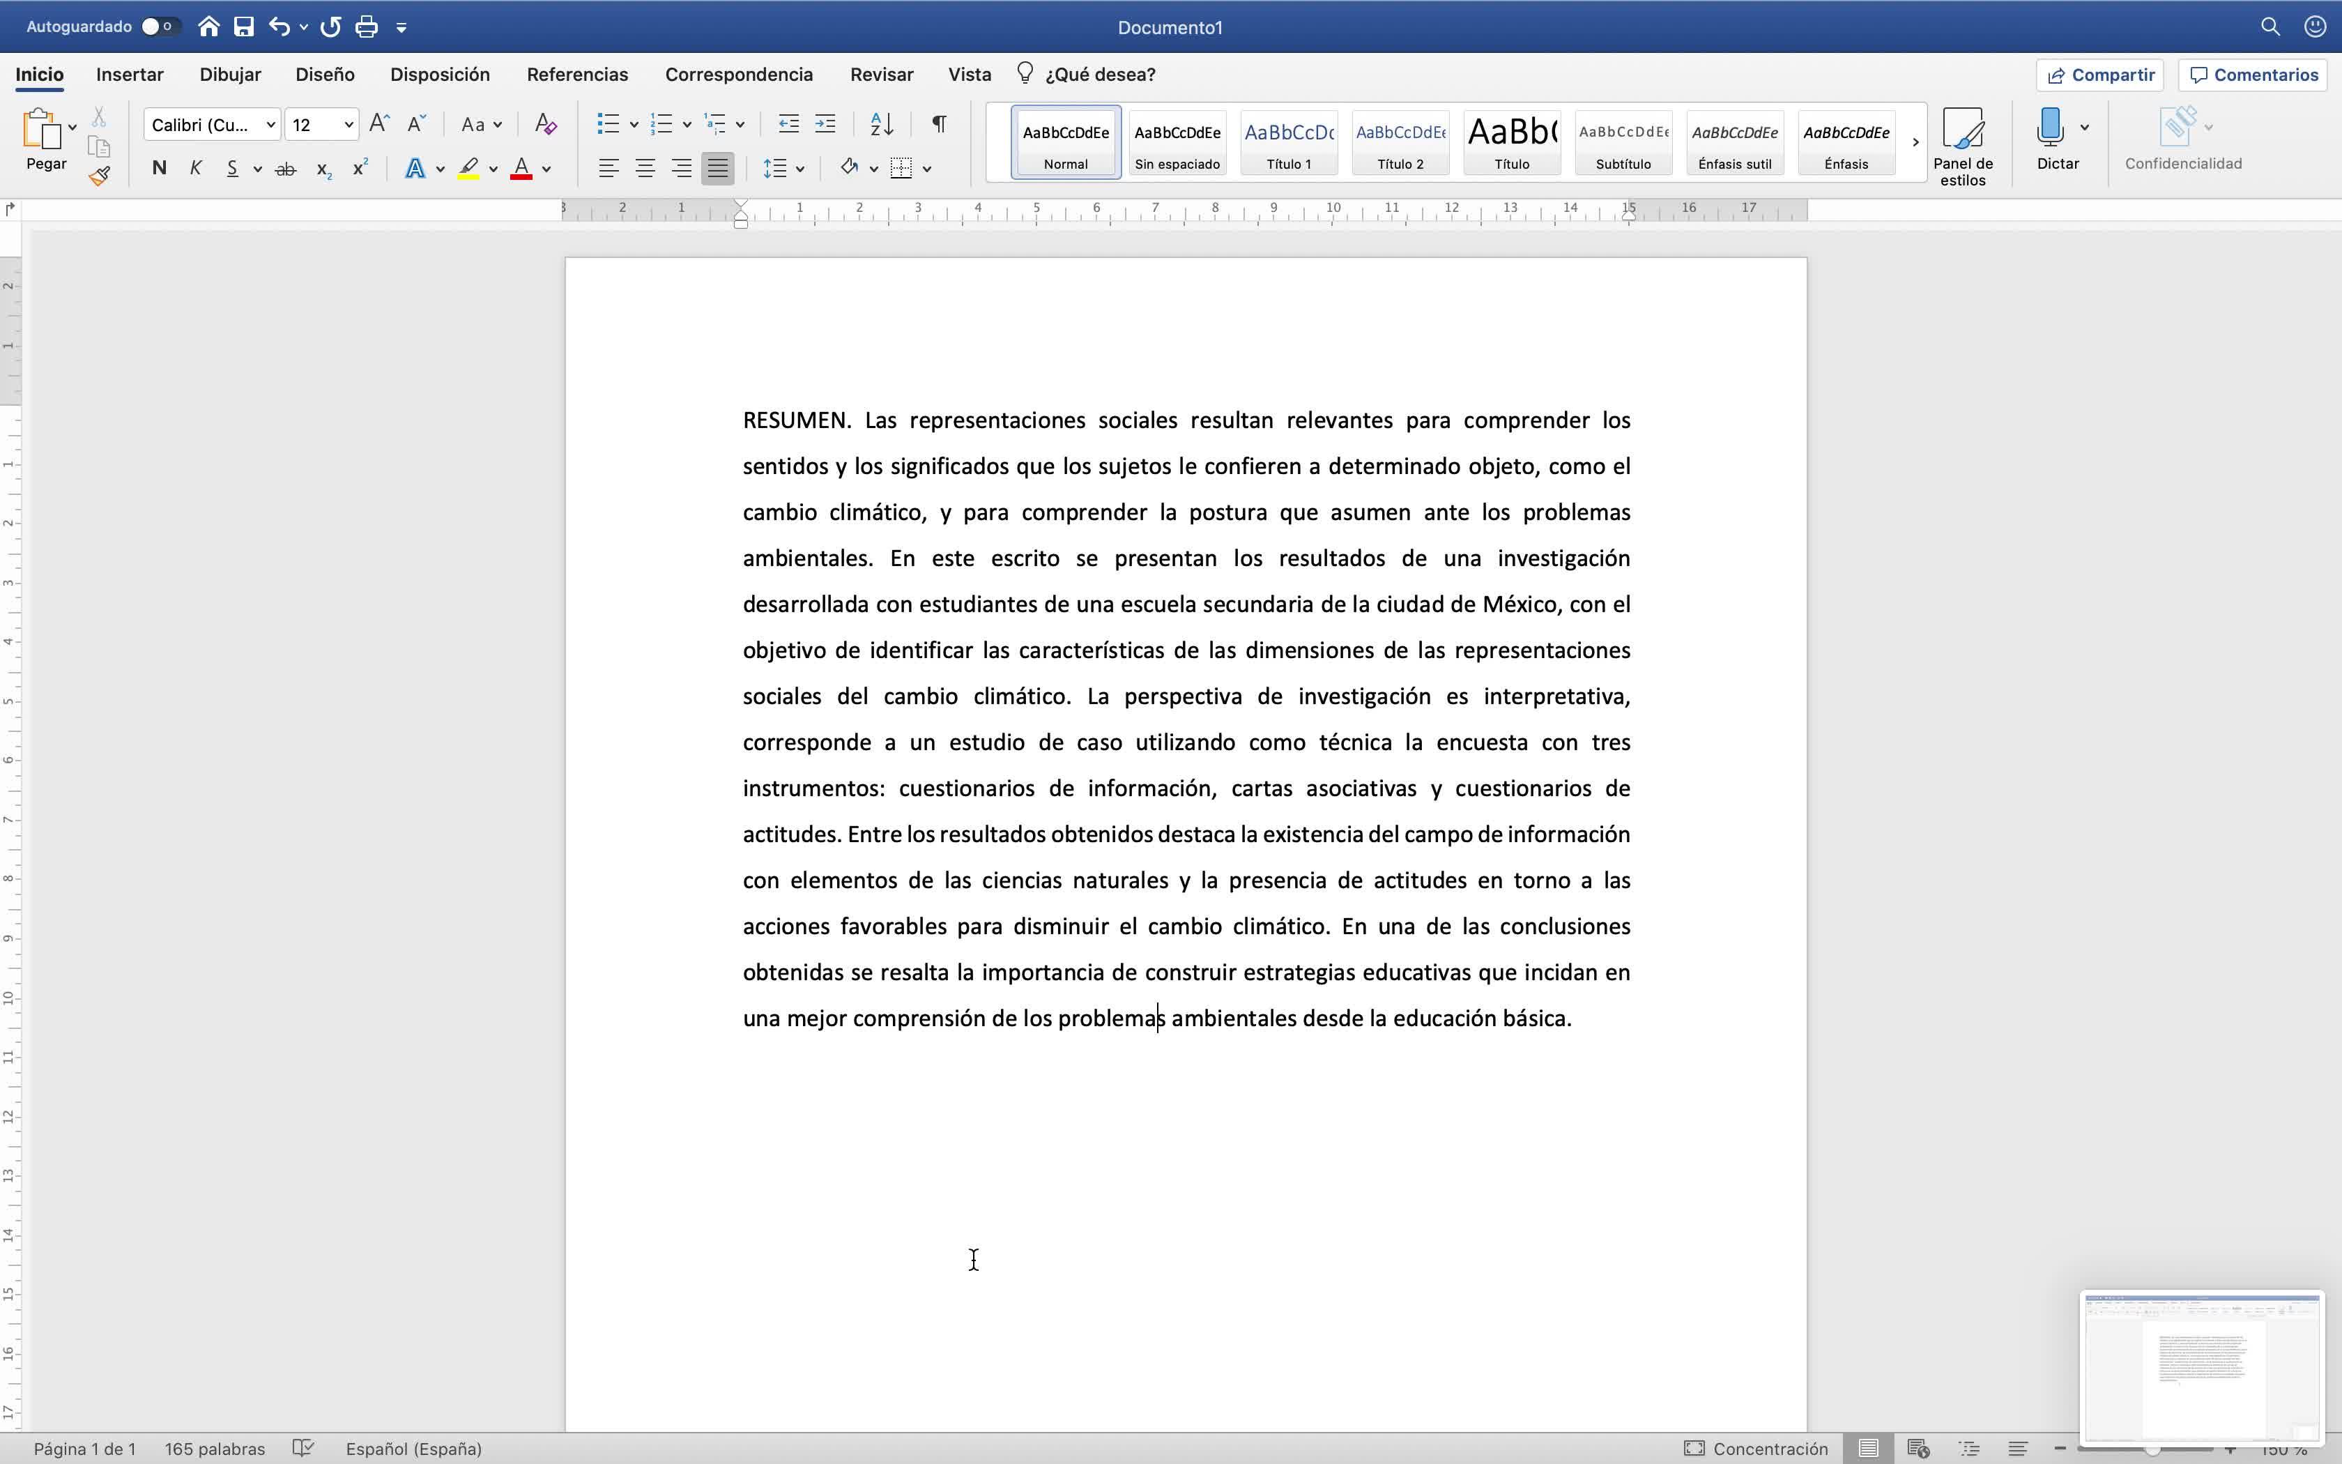
Task: Expand the styles gallery arrow
Action: click(1914, 142)
